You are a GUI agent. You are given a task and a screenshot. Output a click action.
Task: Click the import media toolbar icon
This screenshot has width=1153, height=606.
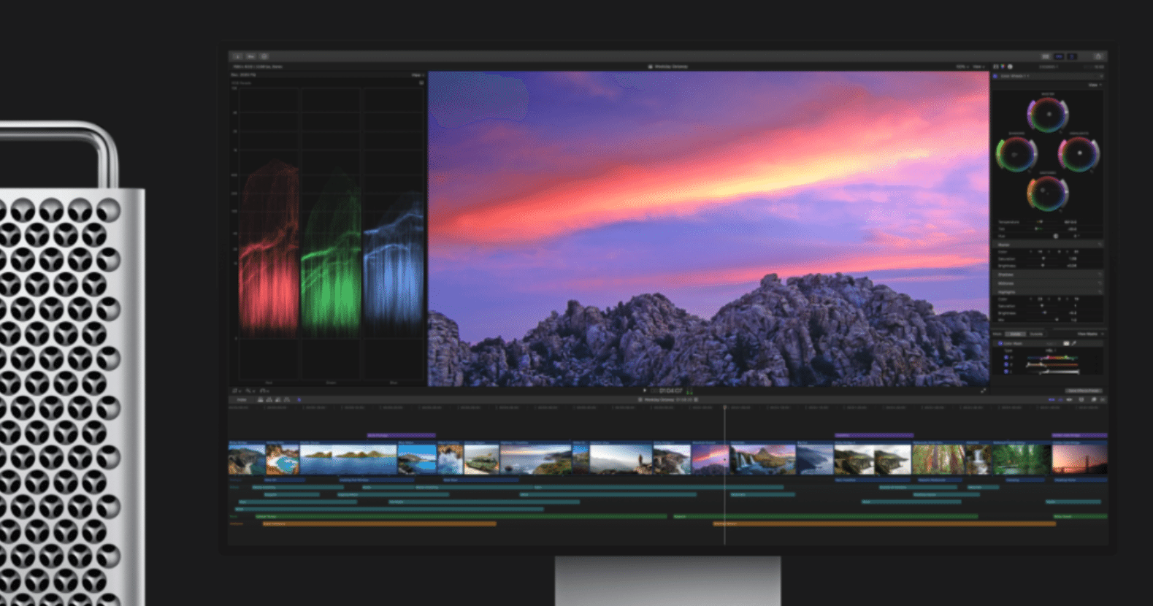[237, 56]
